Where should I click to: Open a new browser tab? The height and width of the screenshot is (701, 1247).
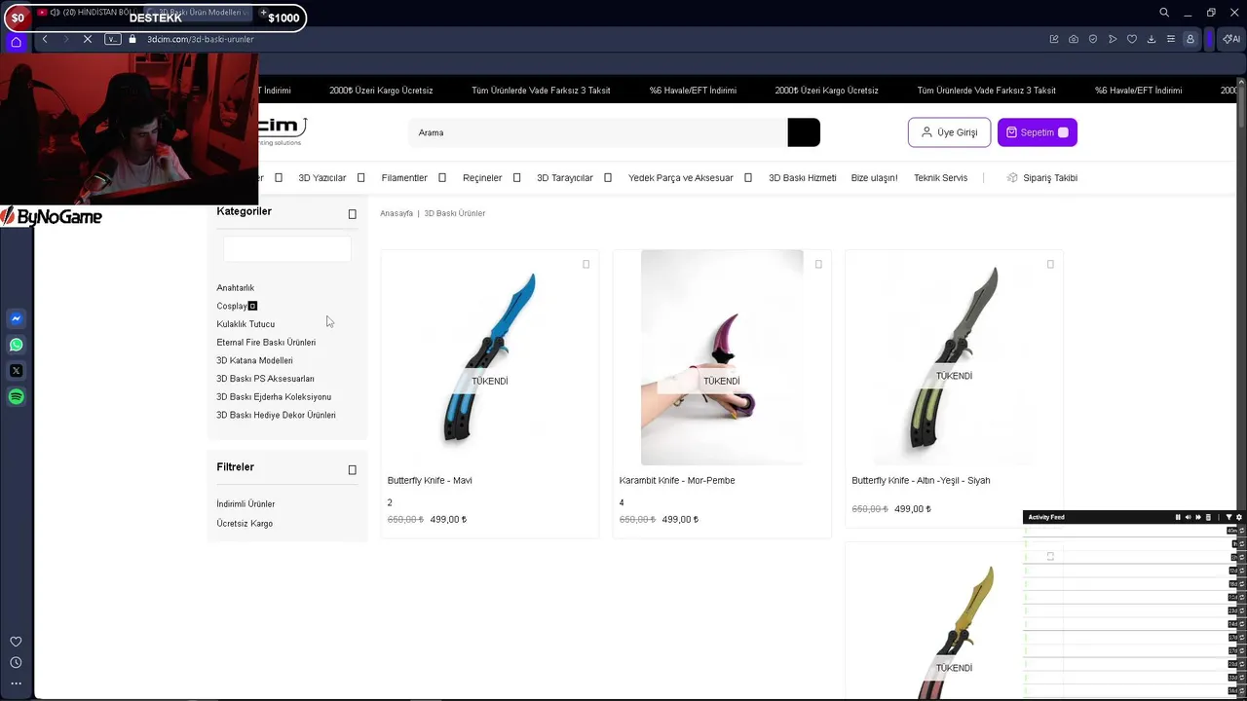pyautogui.click(x=264, y=13)
